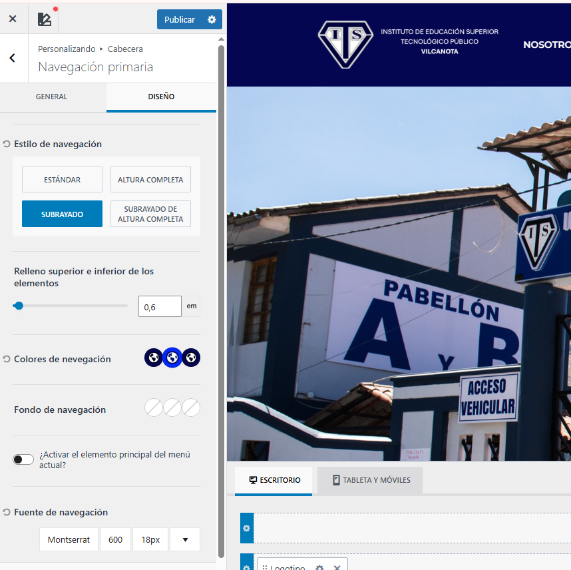
Task: Click the theme styles edit icon
Action: tap(44, 19)
